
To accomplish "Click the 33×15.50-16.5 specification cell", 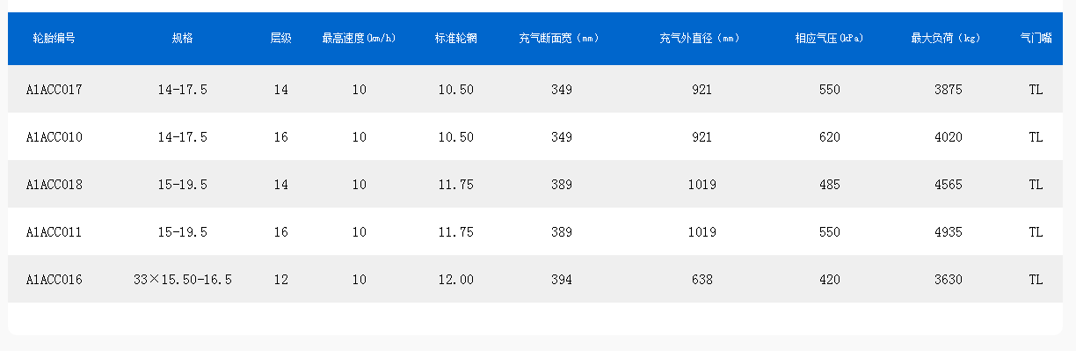I will click(182, 280).
